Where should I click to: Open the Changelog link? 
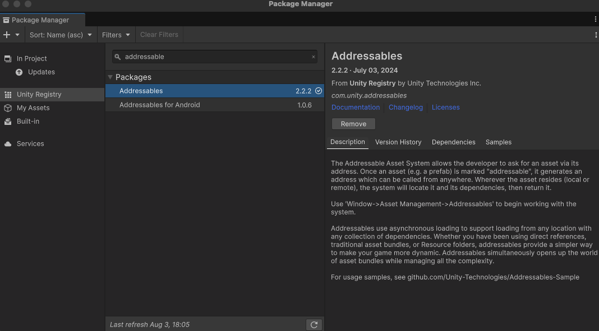point(406,108)
